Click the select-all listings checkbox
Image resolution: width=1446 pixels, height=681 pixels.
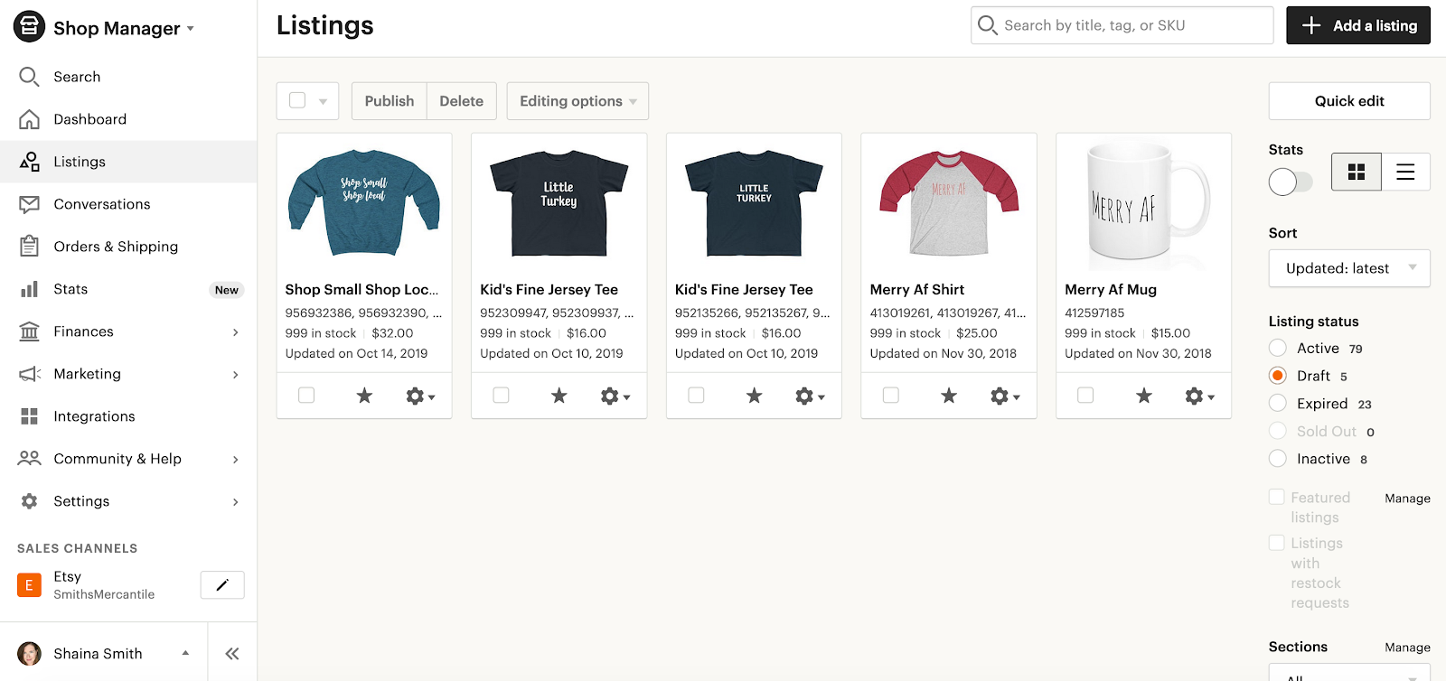click(297, 100)
